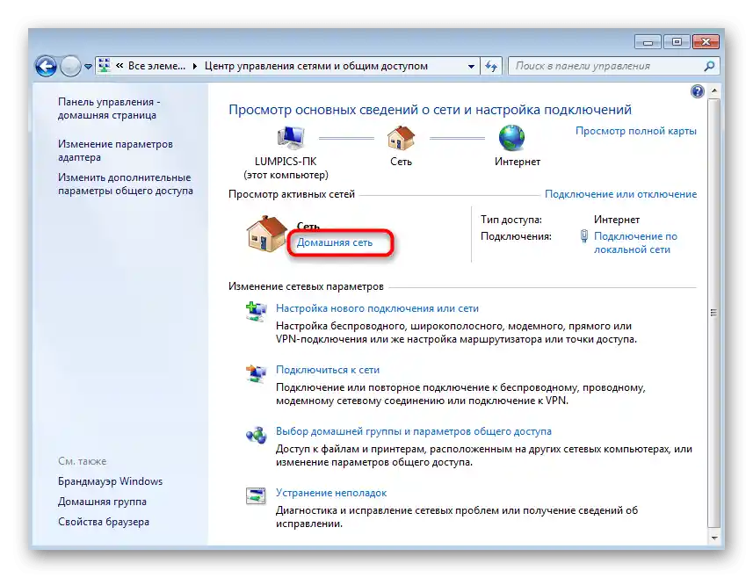Click the Сеть house icon in map
The width and height of the screenshot is (753, 578).
401,138
